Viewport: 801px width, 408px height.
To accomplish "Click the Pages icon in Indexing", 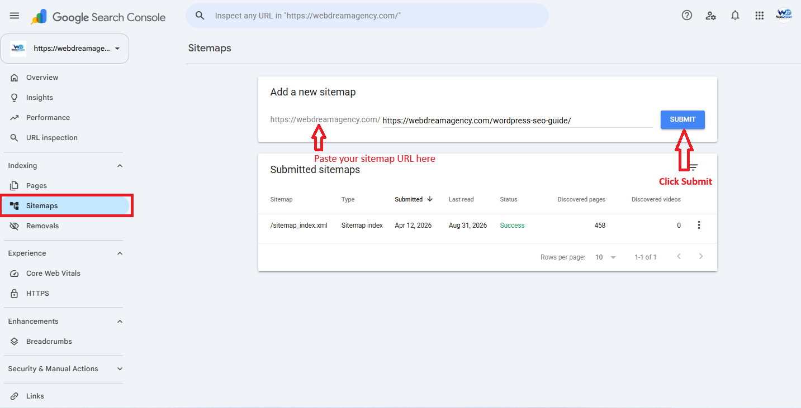I will pos(15,186).
